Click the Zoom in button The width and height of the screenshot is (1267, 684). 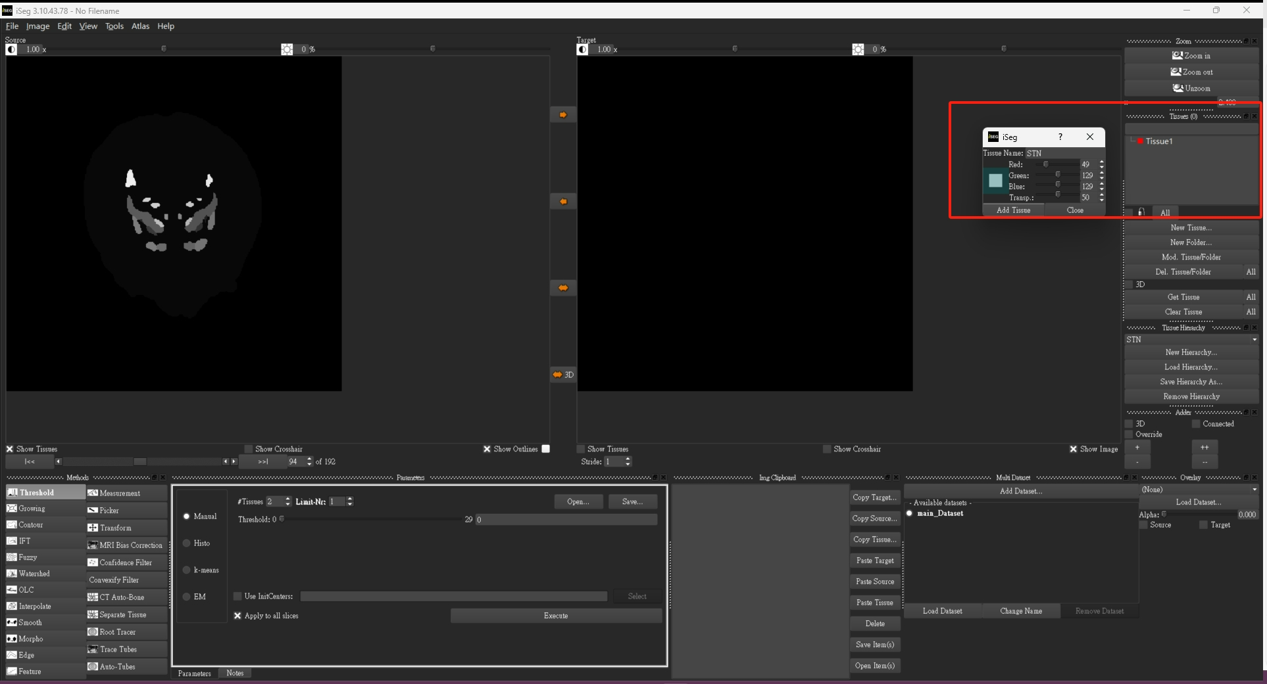point(1191,56)
